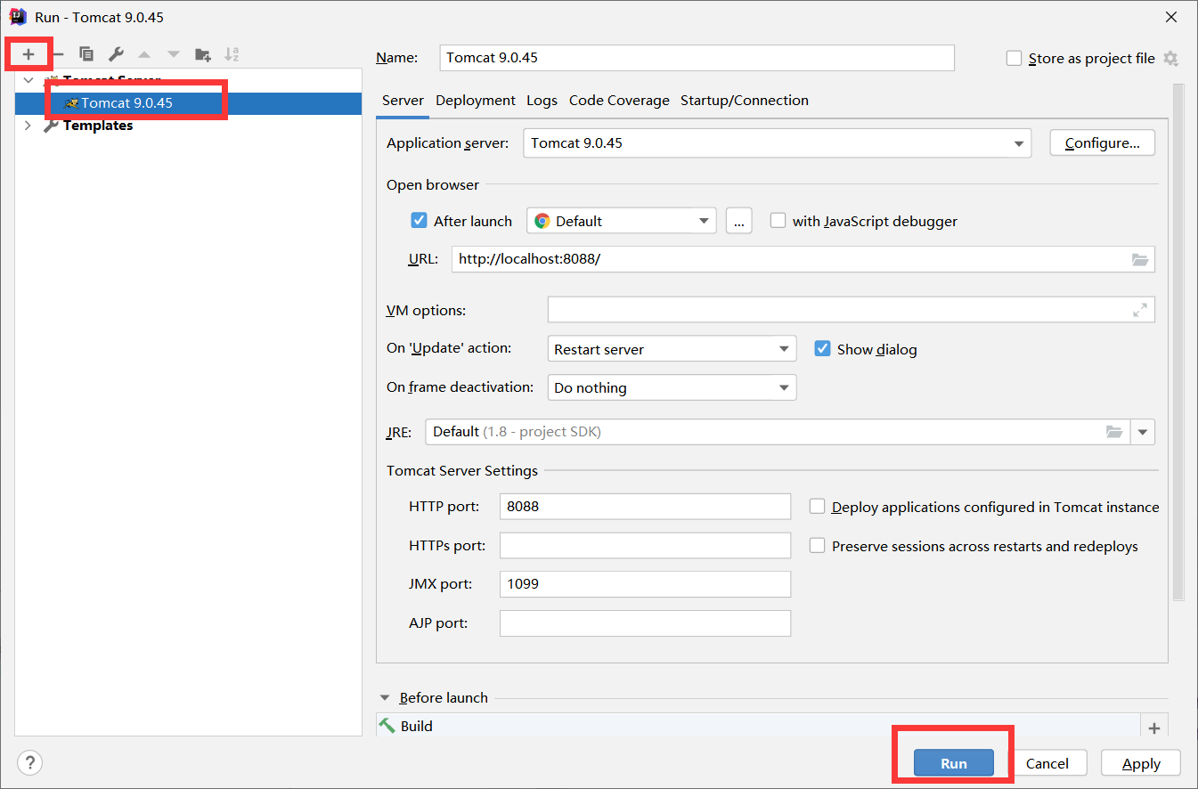
Task: Add a new run configuration
Action: pyautogui.click(x=29, y=54)
